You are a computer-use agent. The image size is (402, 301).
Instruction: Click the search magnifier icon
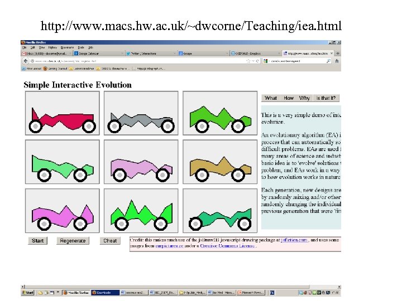pos(328,61)
